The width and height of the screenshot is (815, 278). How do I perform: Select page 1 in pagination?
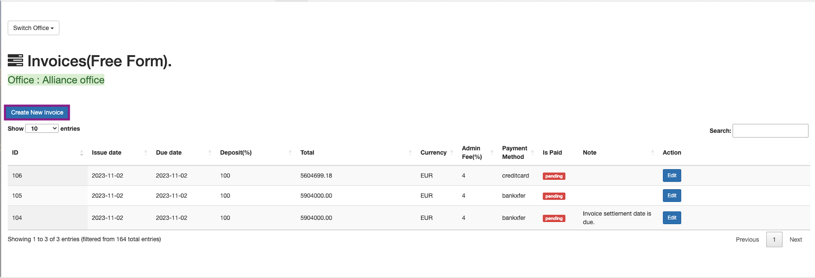[x=774, y=240]
